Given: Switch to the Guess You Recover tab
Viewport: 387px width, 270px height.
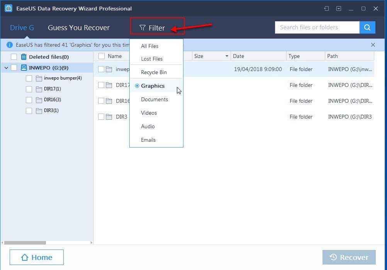Looking at the screenshot, I should (79, 28).
